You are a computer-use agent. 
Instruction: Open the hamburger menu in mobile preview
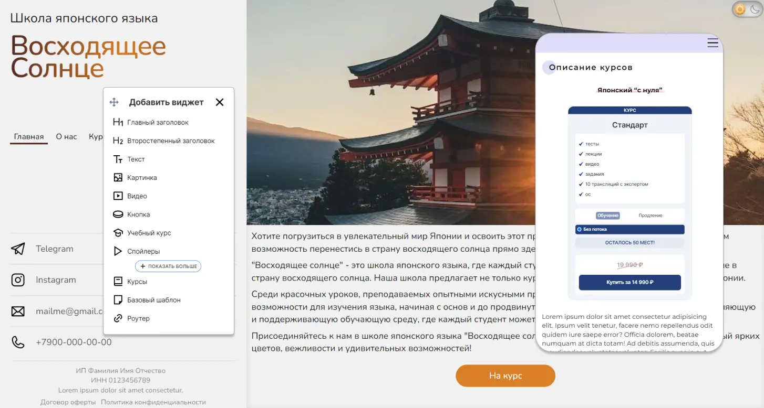[713, 43]
